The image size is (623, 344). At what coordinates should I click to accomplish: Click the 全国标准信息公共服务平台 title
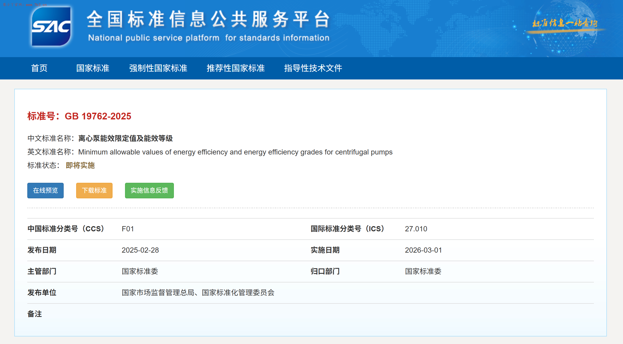(x=208, y=19)
